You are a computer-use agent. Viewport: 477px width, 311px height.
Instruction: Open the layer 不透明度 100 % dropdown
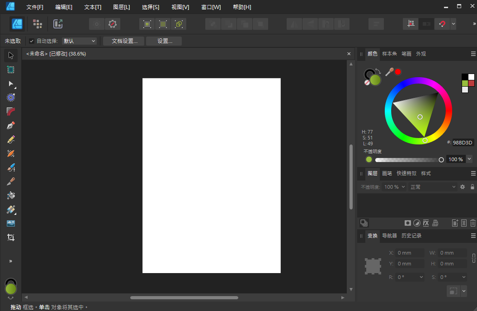tap(395, 187)
